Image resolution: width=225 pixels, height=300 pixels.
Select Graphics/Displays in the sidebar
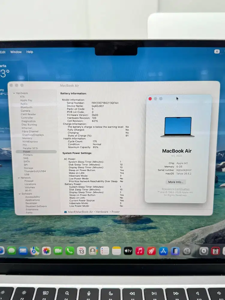coord(33,135)
